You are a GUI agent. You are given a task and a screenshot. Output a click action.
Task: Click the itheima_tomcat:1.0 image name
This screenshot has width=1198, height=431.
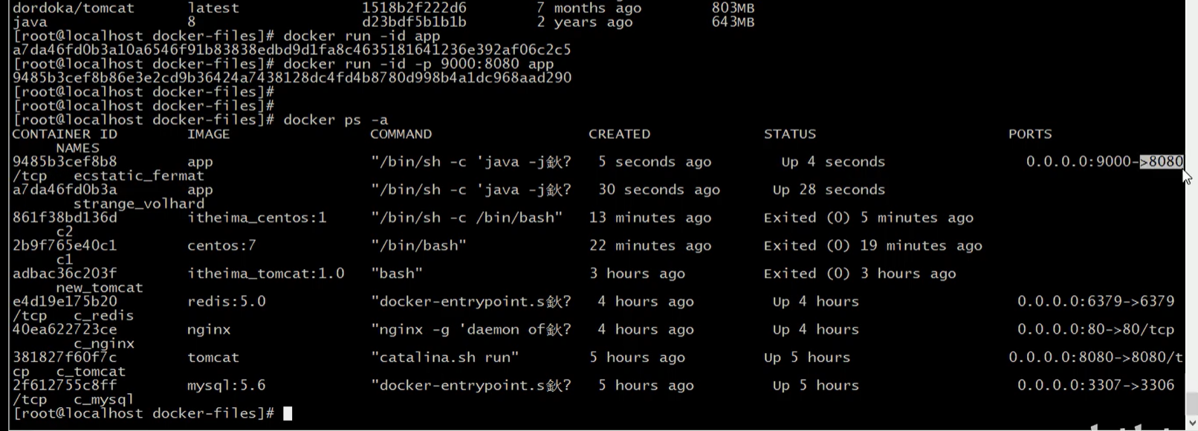coord(265,273)
